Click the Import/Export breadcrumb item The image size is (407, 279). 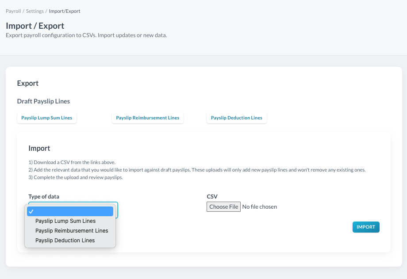[x=65, y=11]
